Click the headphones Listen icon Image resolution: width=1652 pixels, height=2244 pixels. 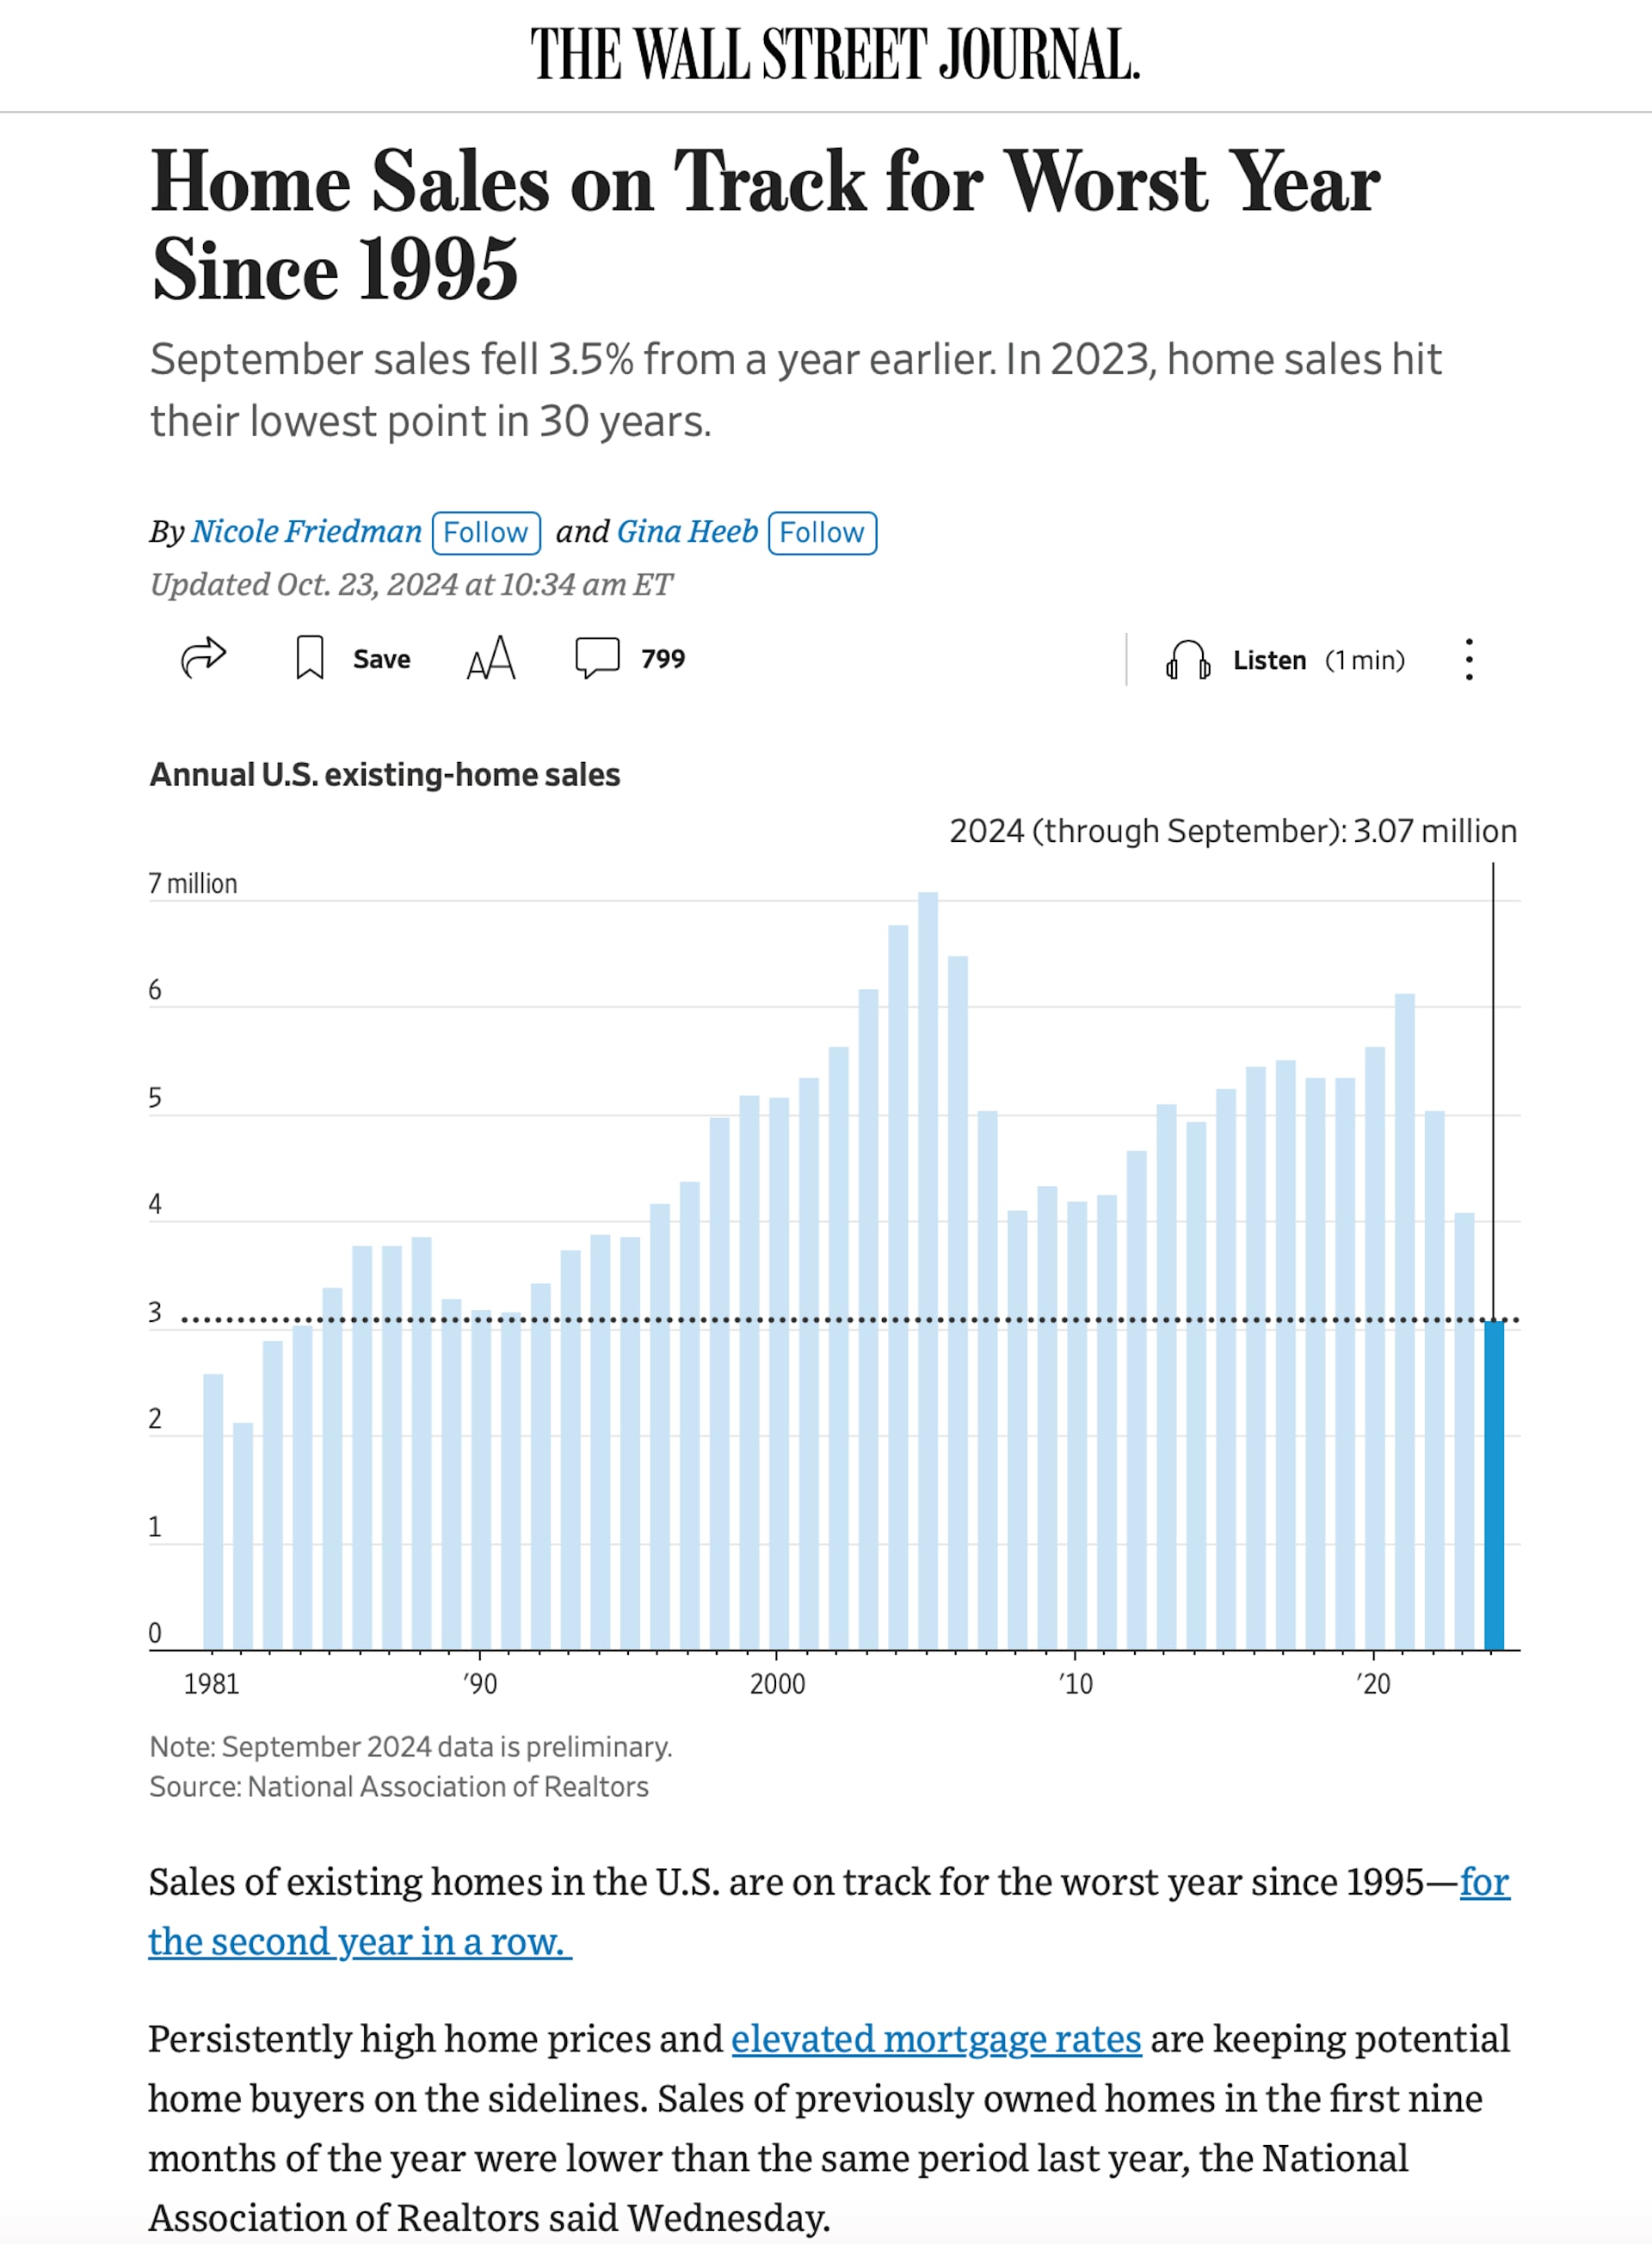tap(1187, 660)
